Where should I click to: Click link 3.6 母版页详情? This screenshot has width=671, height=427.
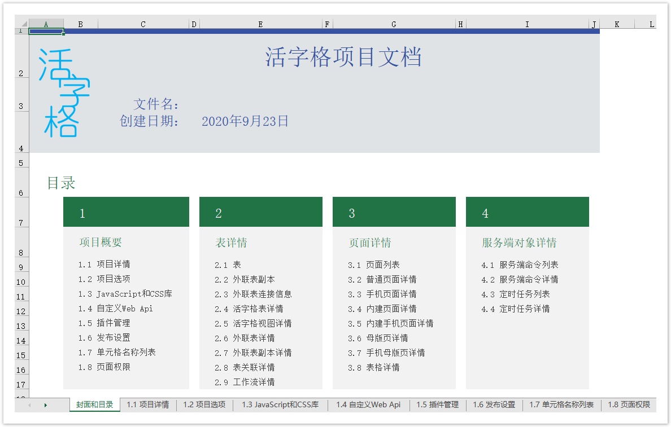[378, 338]
